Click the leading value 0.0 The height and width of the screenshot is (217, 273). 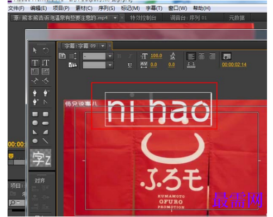tap(171, 65)
